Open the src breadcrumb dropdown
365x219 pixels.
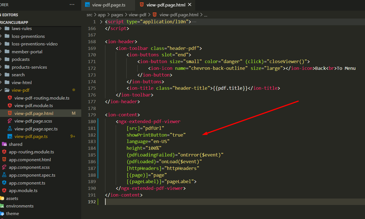(x=89, y=15)
